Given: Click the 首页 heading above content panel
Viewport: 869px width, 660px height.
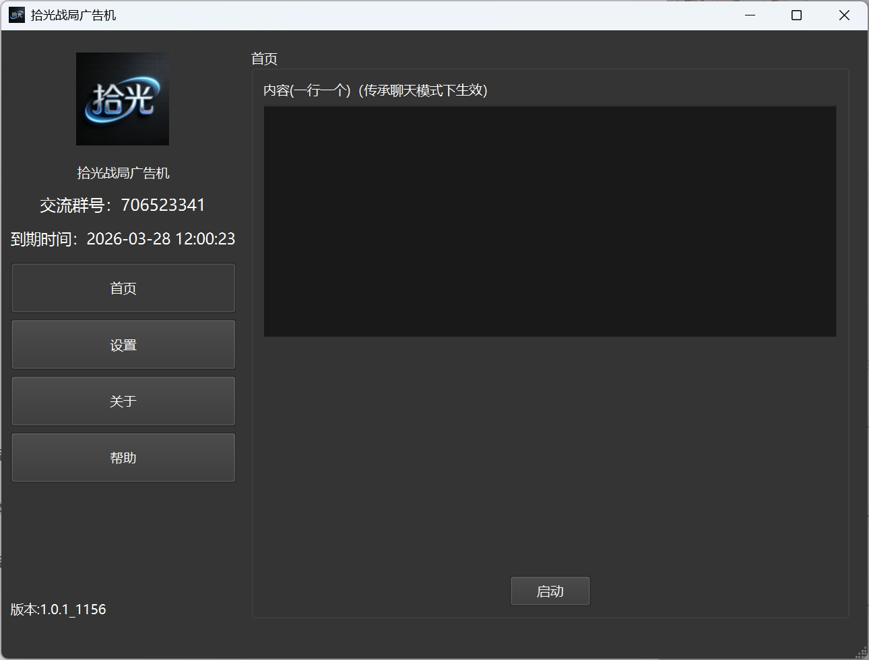Looking at the screenshot, I should click(264, 59).
